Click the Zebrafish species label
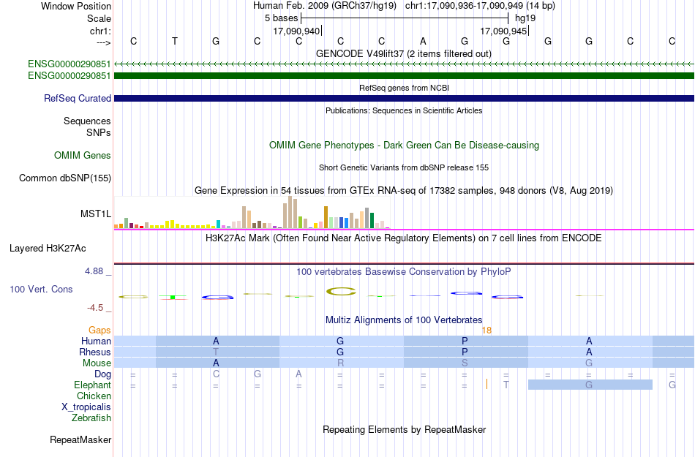Image resolution: width=695 pixels, height=457 pixels. [x=91, y=418]
